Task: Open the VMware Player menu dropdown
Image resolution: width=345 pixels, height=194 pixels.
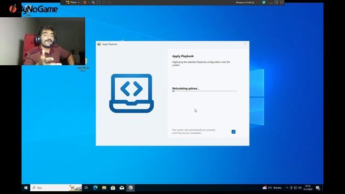Action: 73,2
